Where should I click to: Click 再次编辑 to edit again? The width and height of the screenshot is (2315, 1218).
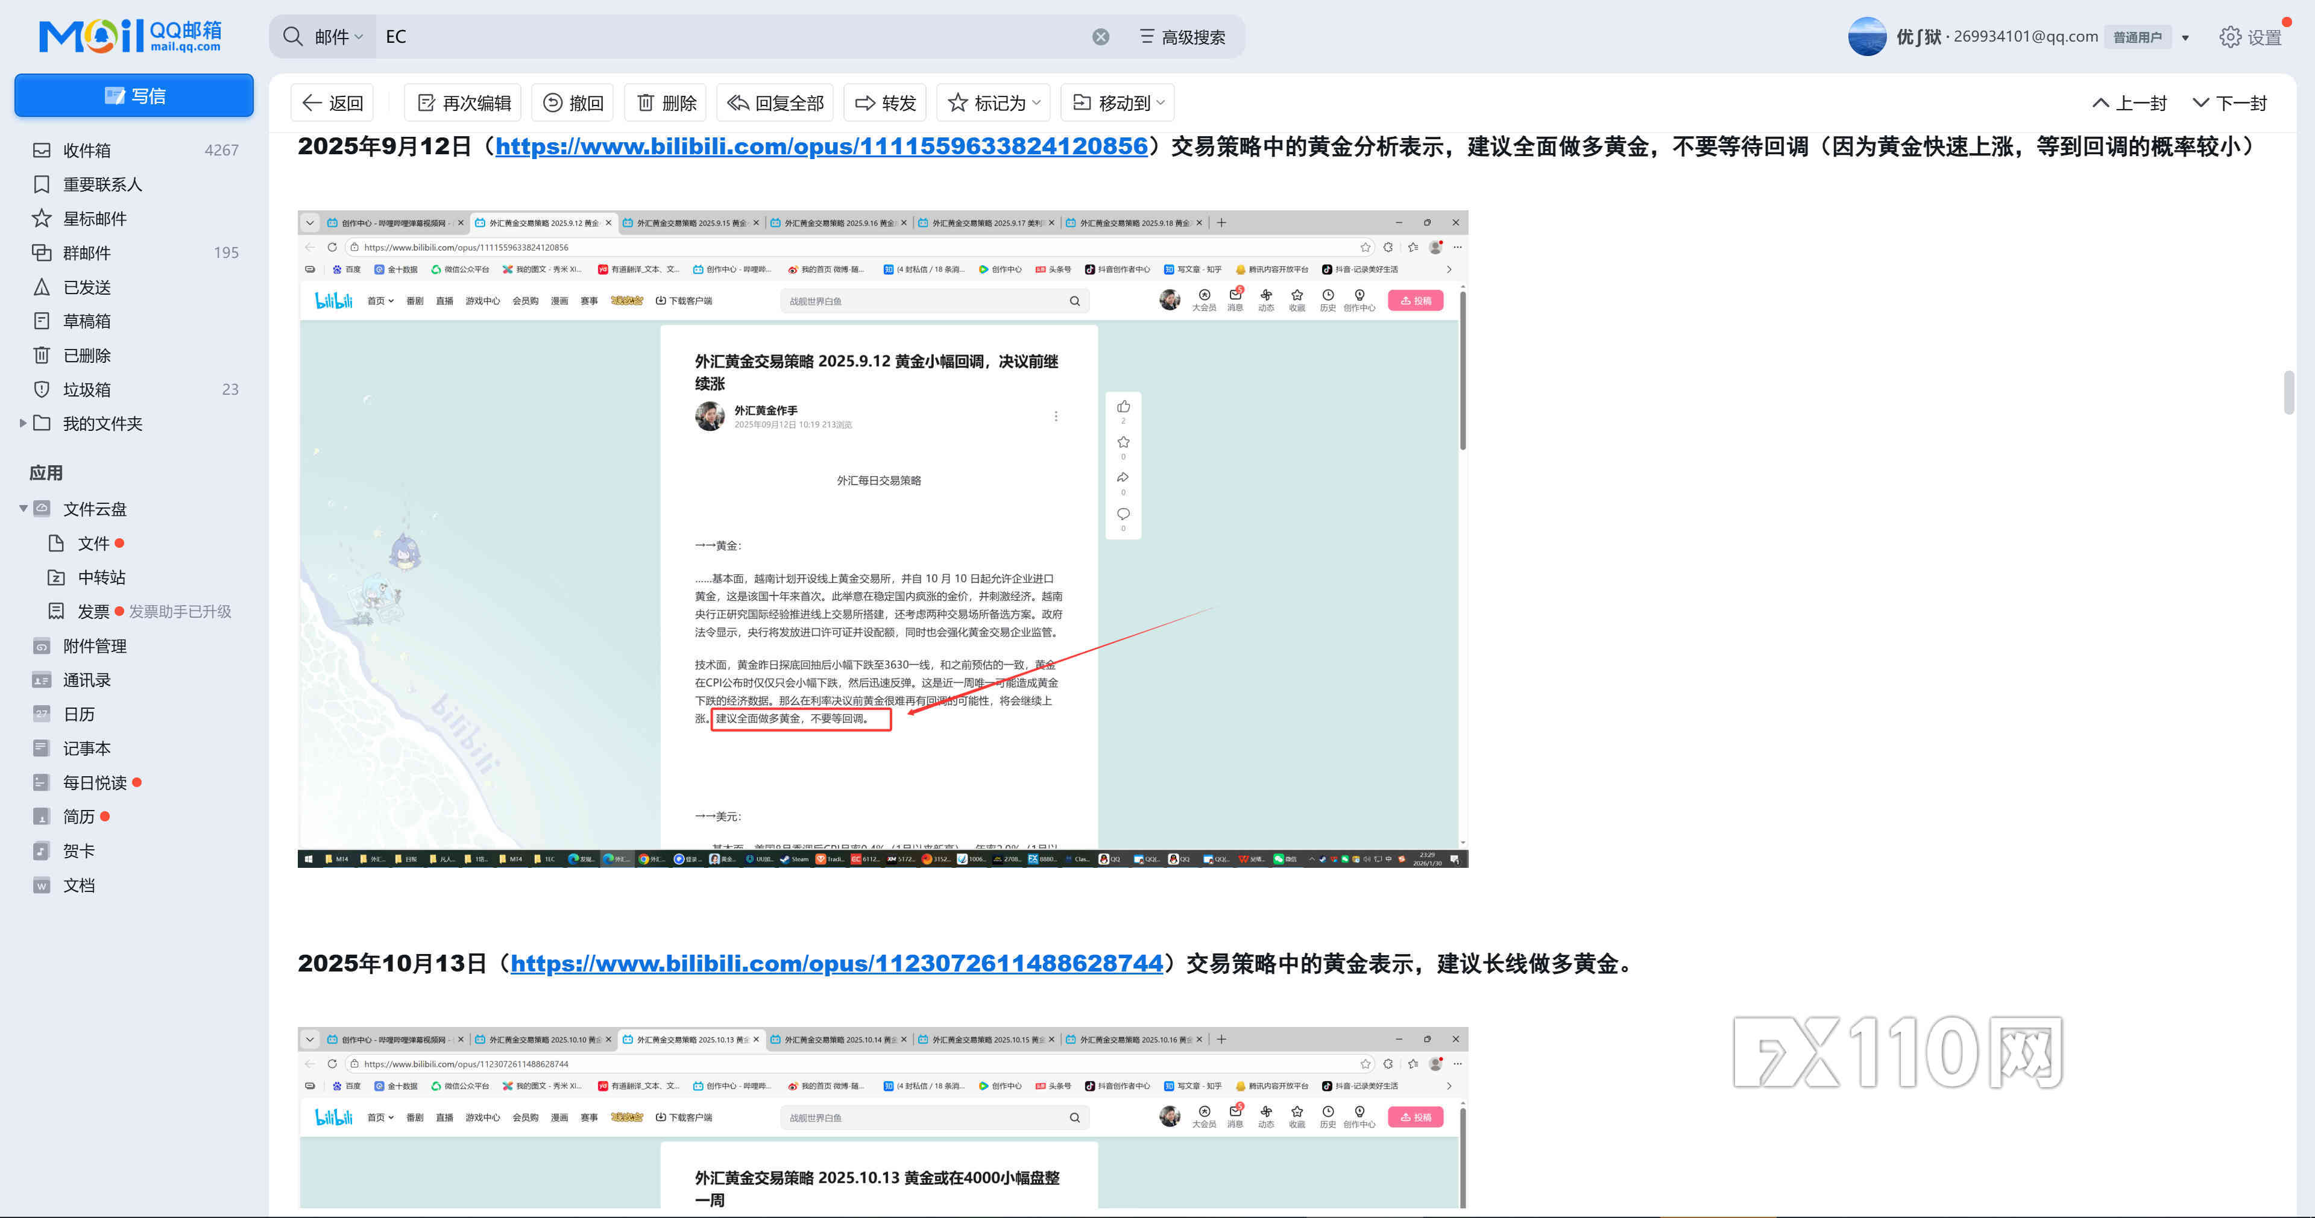(x=464, y=102)
